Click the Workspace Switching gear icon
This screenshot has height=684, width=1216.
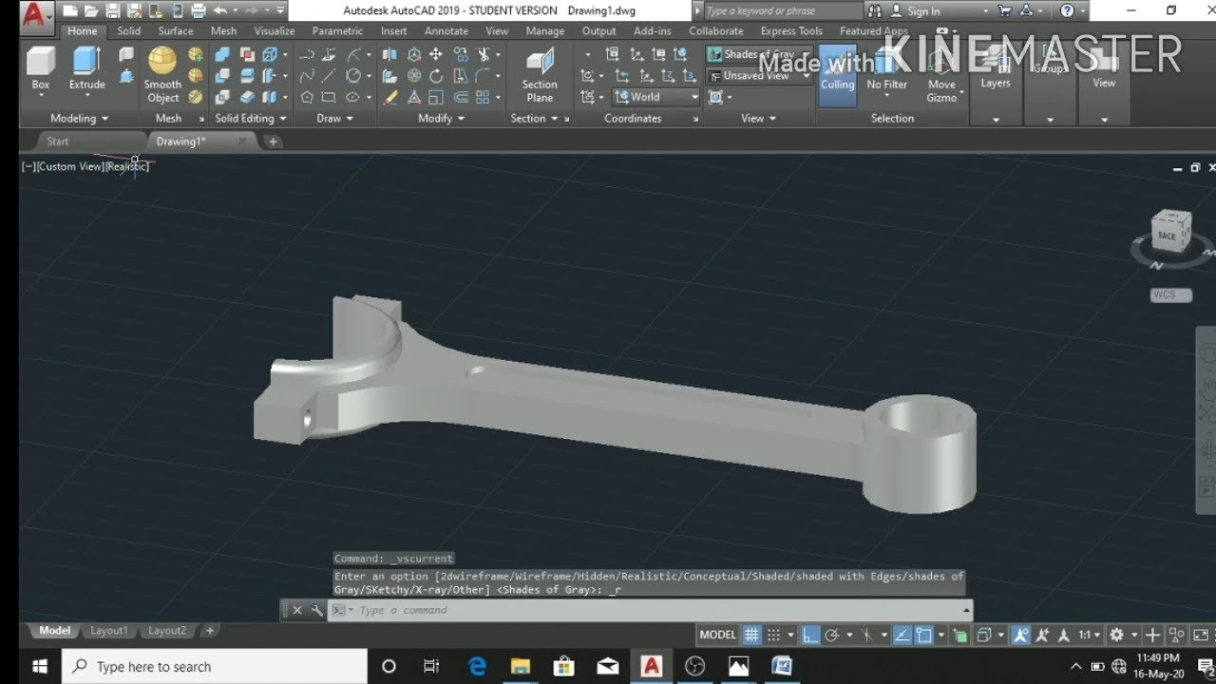click(x=1117, y=635)
